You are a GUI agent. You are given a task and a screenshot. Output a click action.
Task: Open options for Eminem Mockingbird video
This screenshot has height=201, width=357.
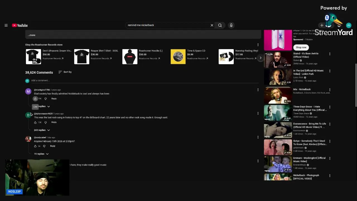pos(330,158)
